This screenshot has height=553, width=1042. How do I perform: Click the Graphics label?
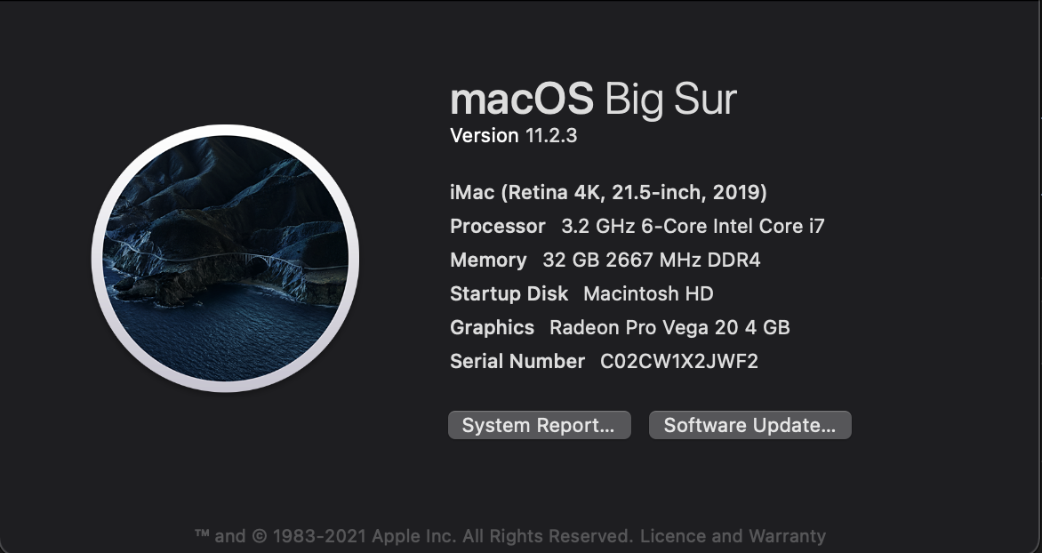coord(492,327)
